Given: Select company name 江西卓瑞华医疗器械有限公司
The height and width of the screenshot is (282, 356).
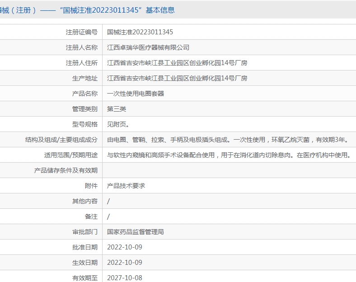Looking at the screenshot, I should (x=148, y=48).
